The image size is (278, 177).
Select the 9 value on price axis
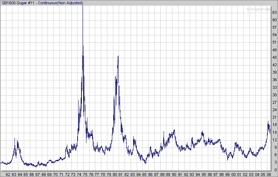273,147
